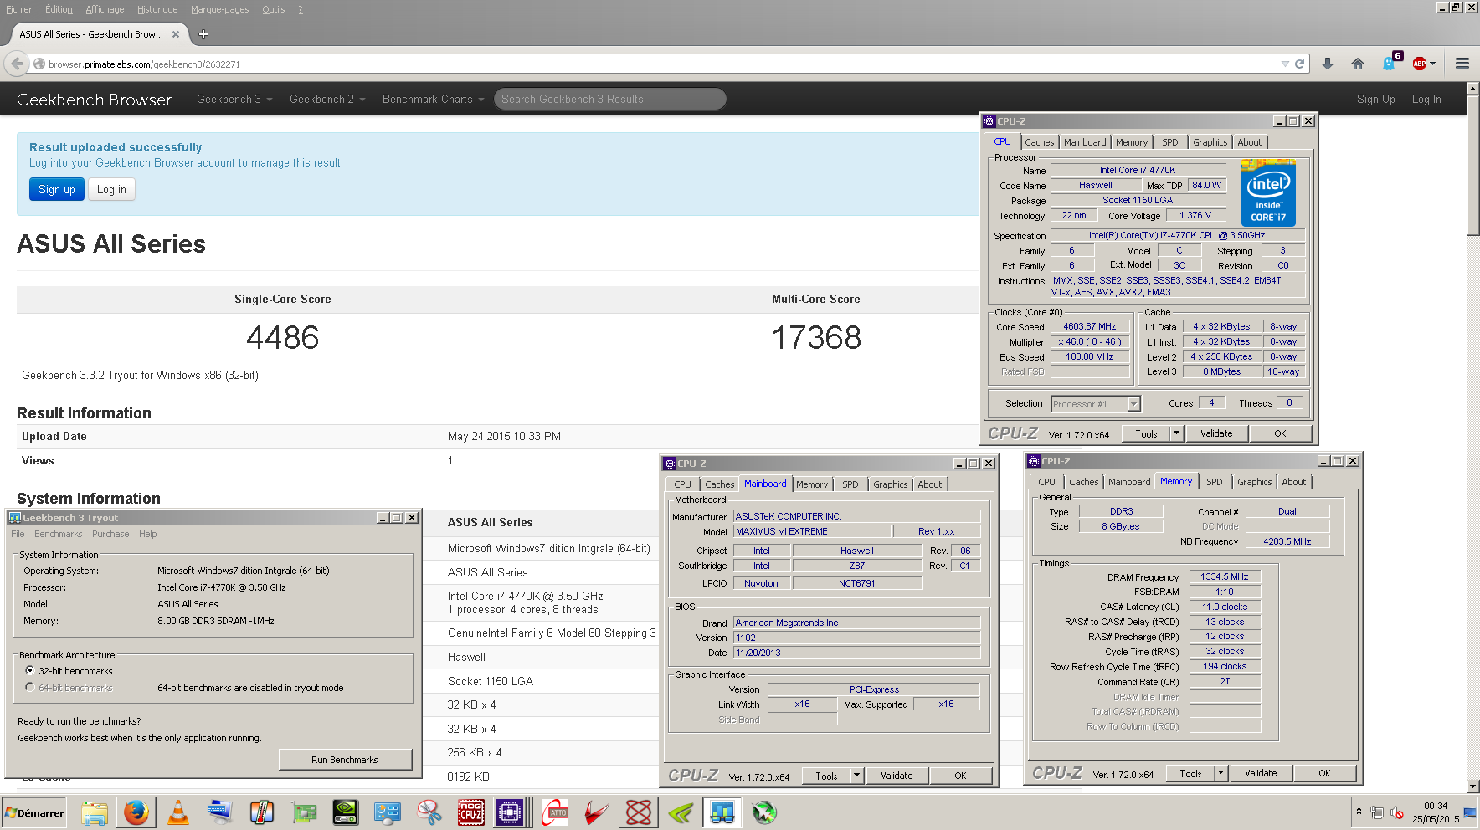This screenshot has width=1480, height=830.
Task: Click the Log In link in the header
Action: [x=1426, y=99]
